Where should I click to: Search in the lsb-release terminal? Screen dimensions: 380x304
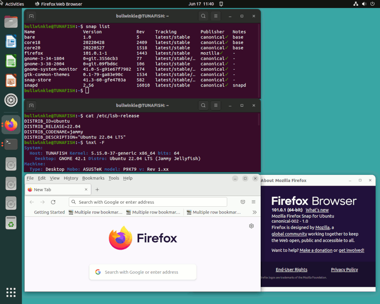coord(203,105)
